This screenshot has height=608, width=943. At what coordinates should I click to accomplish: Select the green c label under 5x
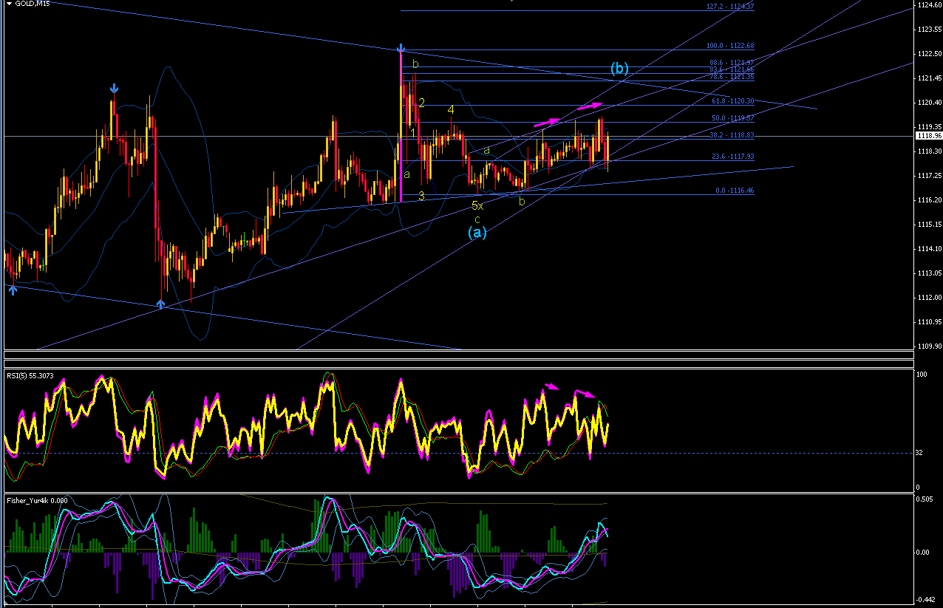coord(477,219)
